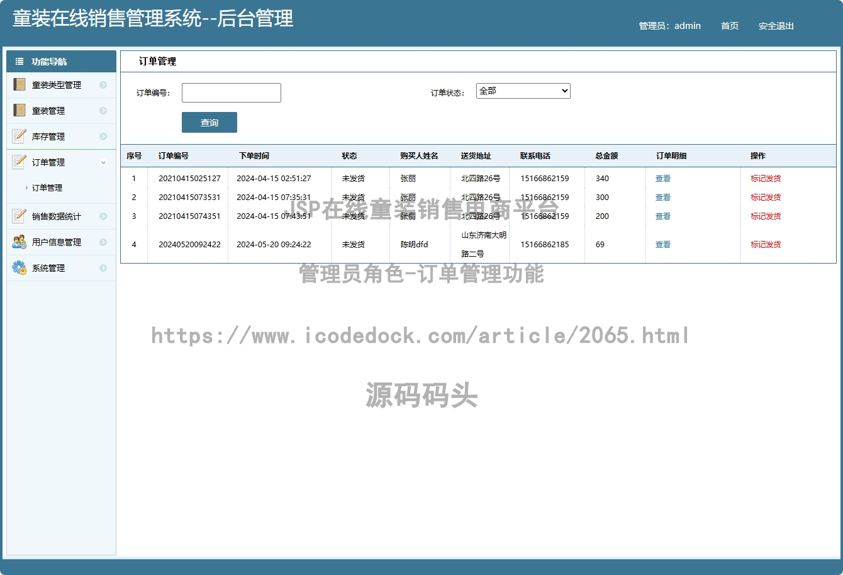The height and width of the screenshot is (575, 843).
Task: Click the 总金额 column header
Action: 606,156
